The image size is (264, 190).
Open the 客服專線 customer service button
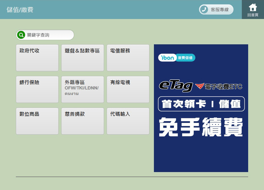[x=216, y=9]
